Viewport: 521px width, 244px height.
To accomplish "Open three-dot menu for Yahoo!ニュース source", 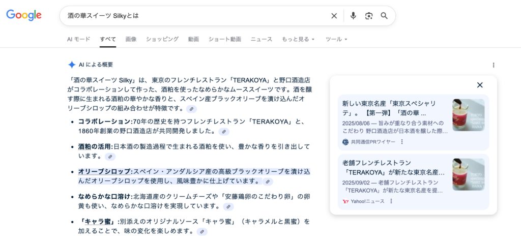I will coord(391,201).
